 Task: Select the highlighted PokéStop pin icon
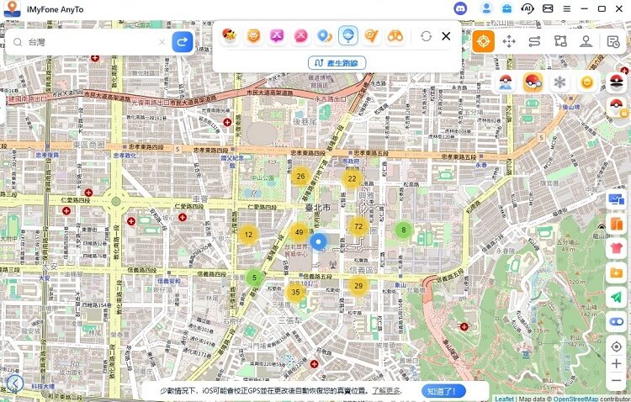(348, 35)
